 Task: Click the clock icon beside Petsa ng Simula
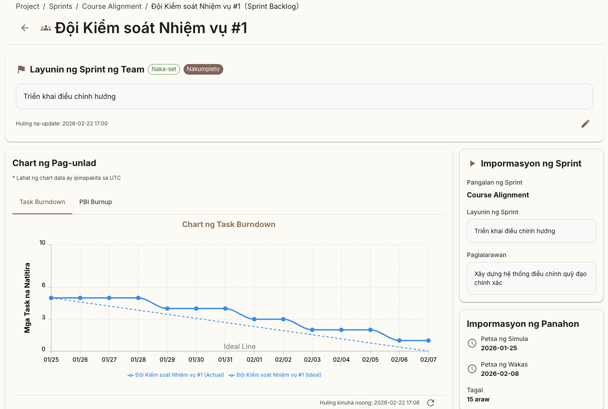click(472, 343)
